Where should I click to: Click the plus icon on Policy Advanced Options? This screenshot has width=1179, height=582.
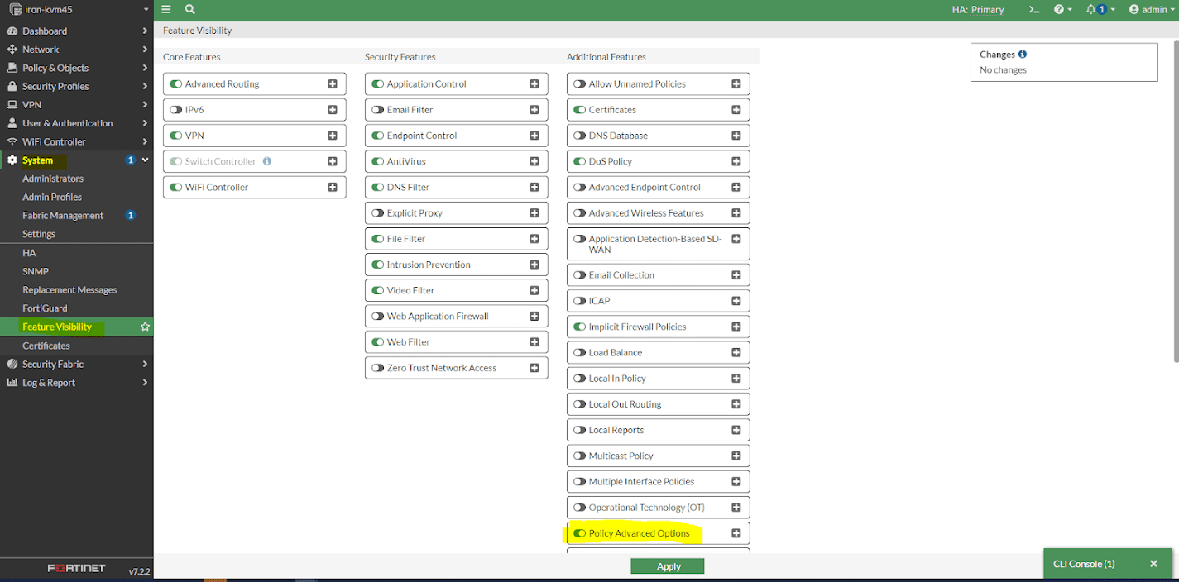[x=736, y=533]
